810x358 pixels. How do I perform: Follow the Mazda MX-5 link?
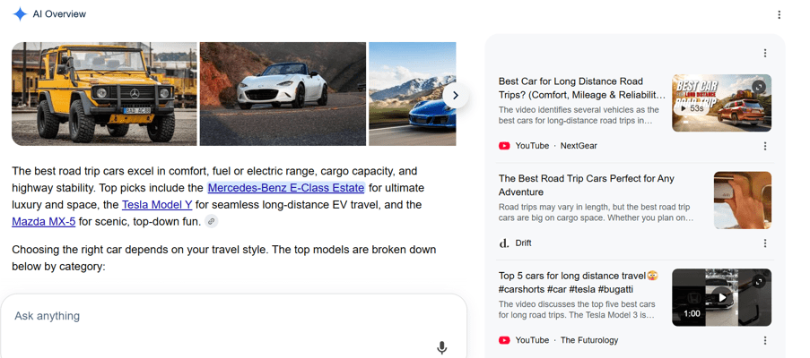[x=44, y=222]
